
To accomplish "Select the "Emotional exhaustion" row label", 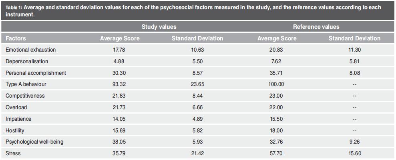I will (x=31, y=50).
